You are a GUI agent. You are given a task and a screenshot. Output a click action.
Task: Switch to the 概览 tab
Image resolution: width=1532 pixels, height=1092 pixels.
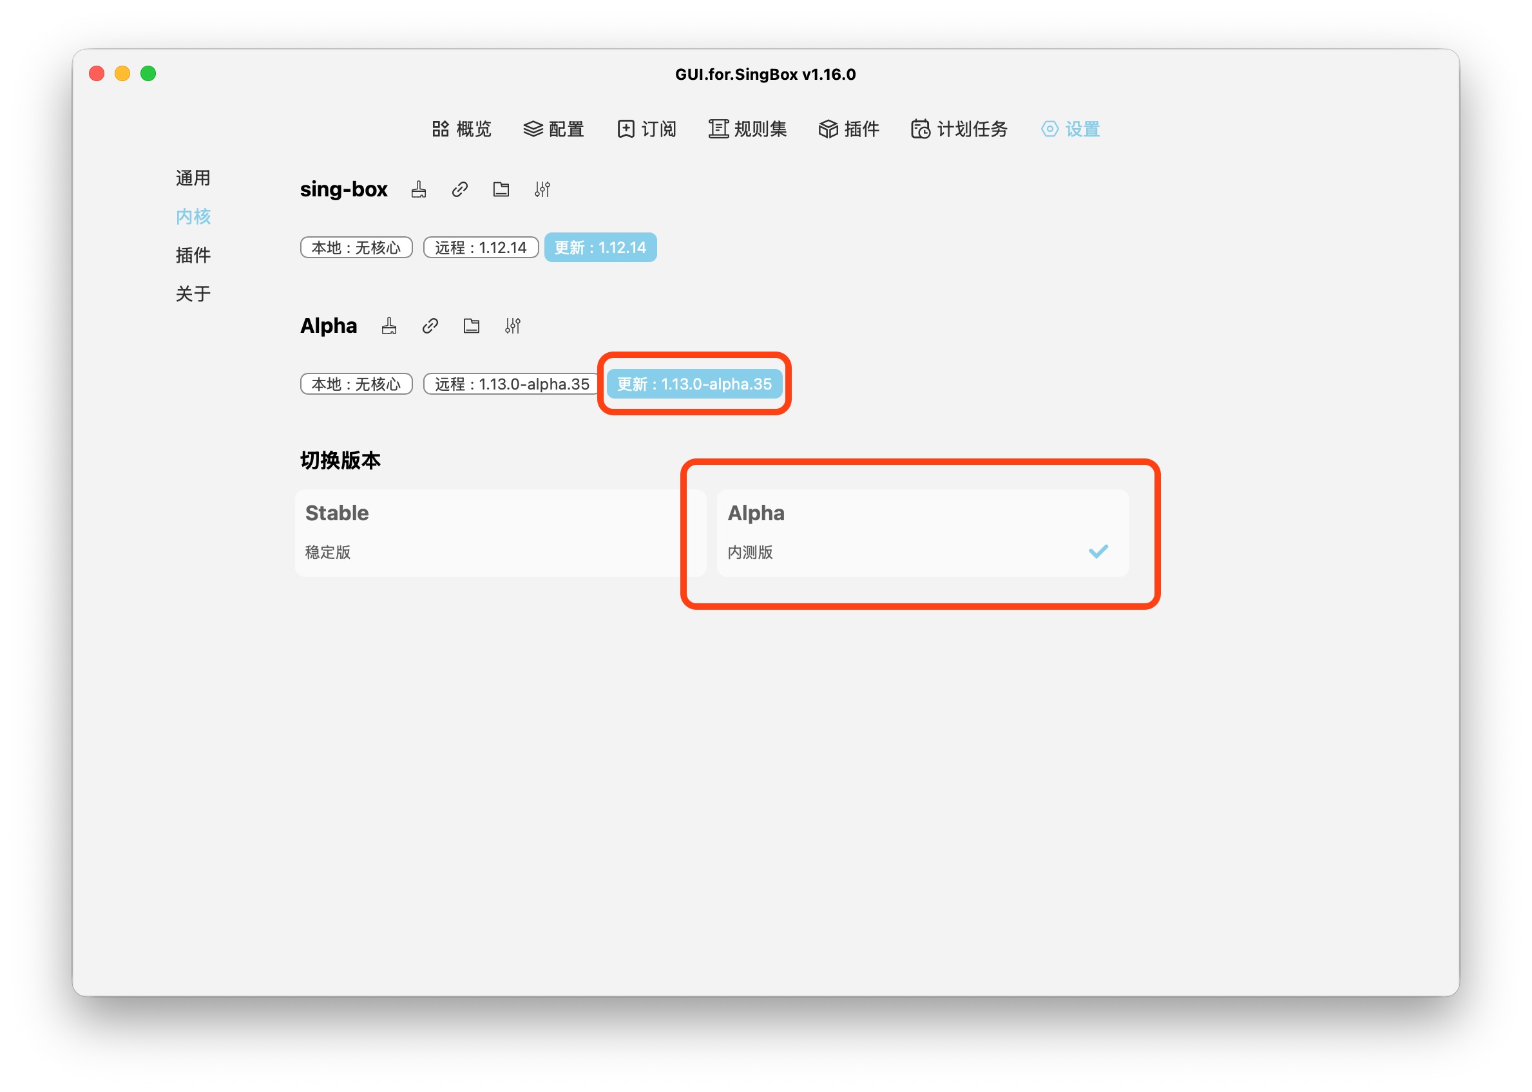(461, 129)
